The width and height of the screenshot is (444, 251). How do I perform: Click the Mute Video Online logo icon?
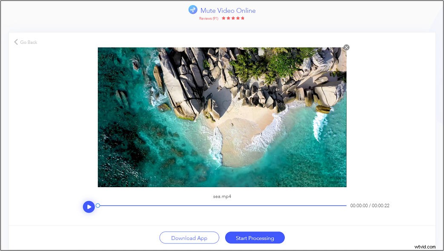coord(192,9)
